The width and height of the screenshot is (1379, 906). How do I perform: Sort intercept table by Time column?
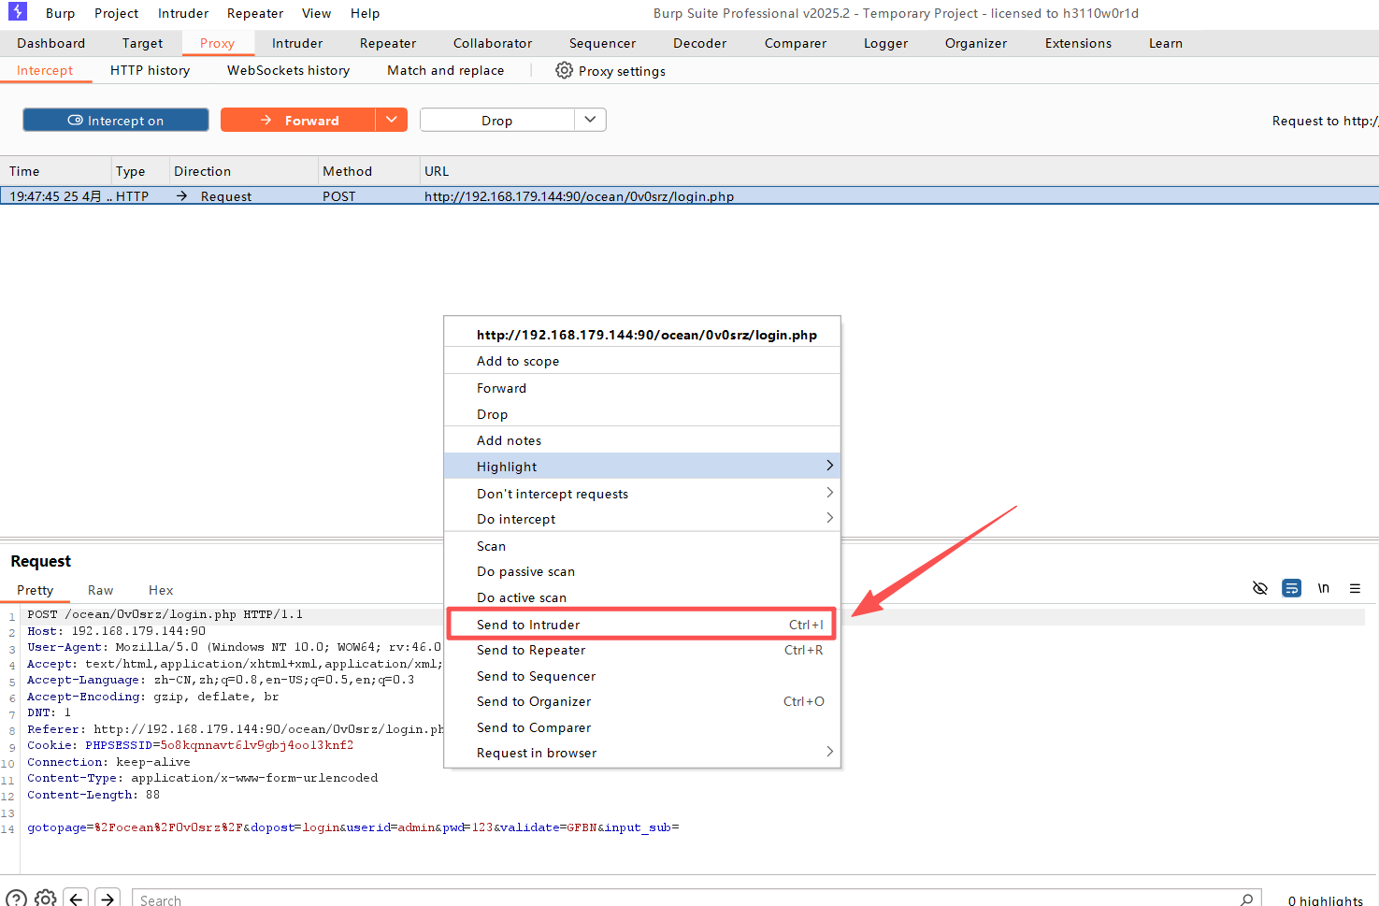point(55,171)
